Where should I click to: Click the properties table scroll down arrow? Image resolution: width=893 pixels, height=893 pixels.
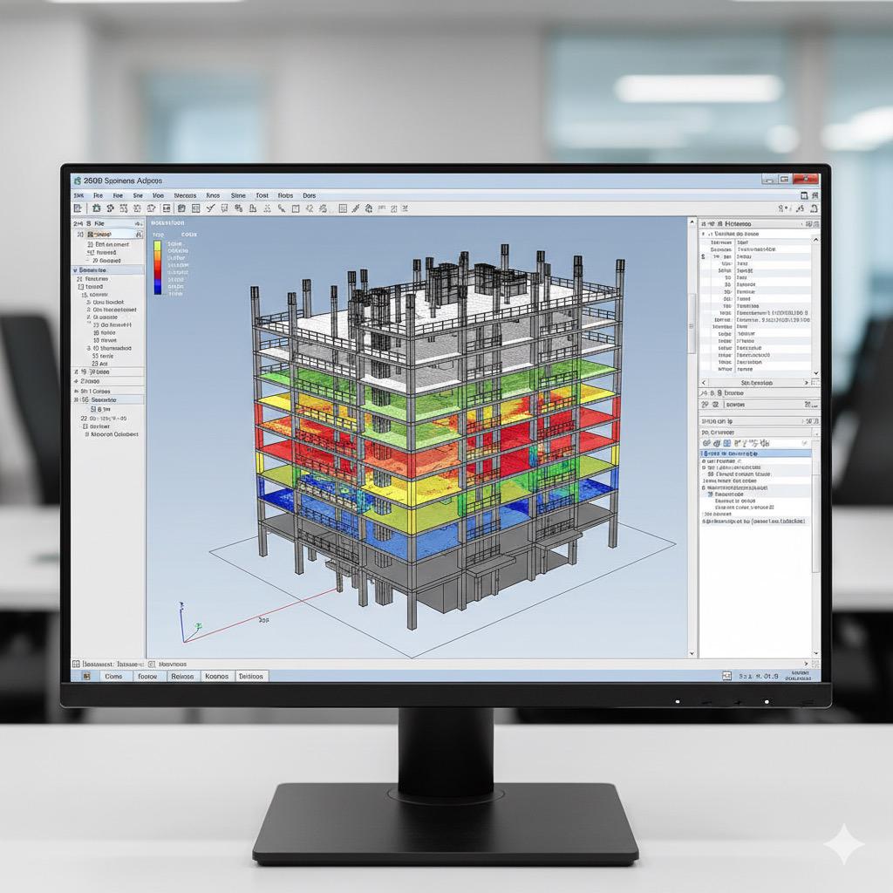coord(815,374)
